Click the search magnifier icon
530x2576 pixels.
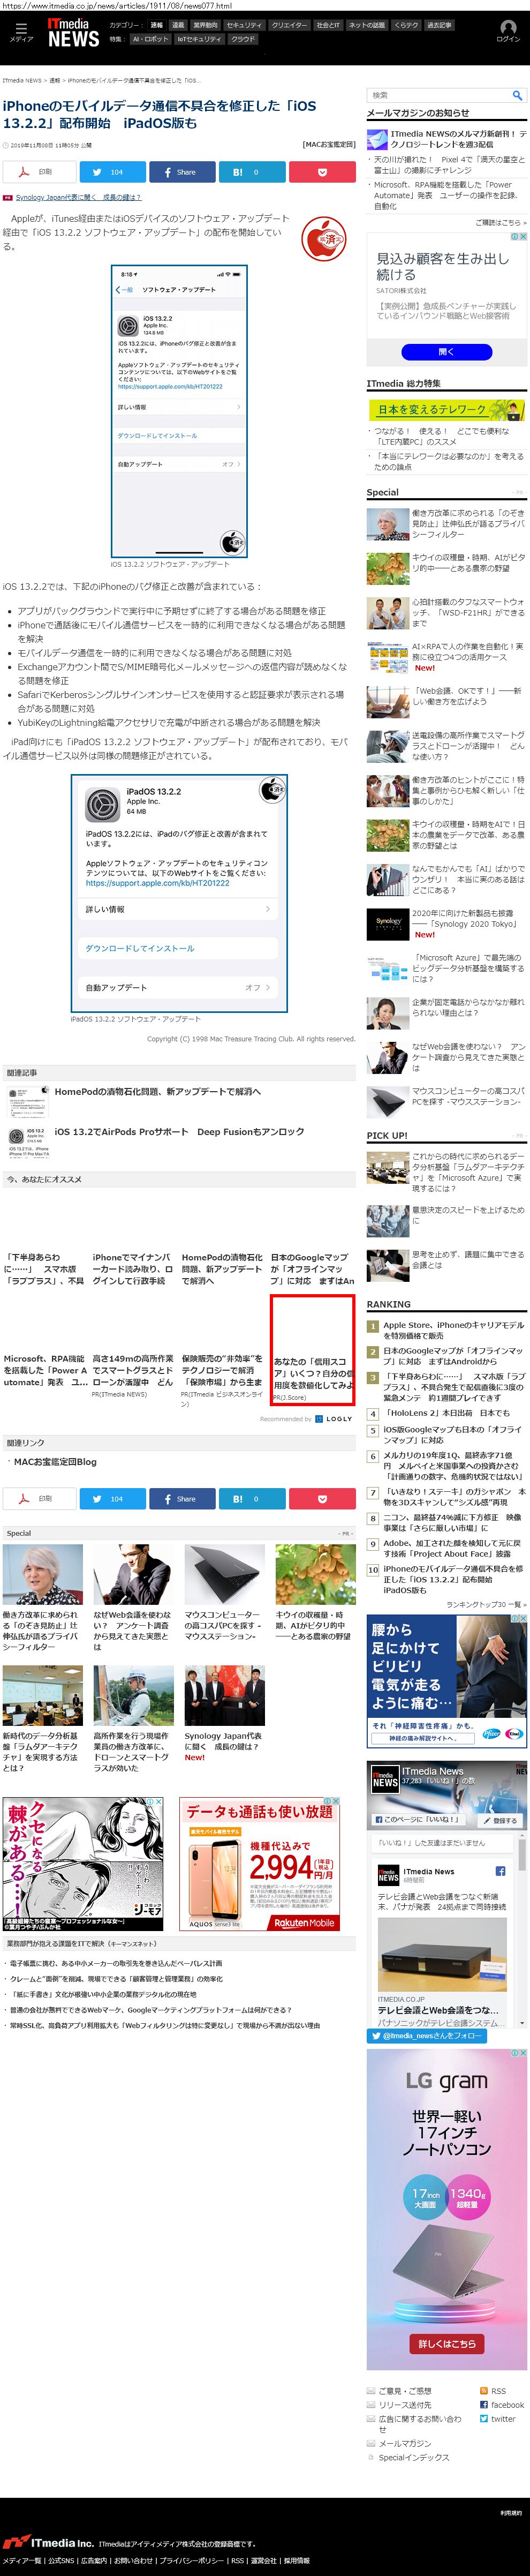click(x=517, y=95)
